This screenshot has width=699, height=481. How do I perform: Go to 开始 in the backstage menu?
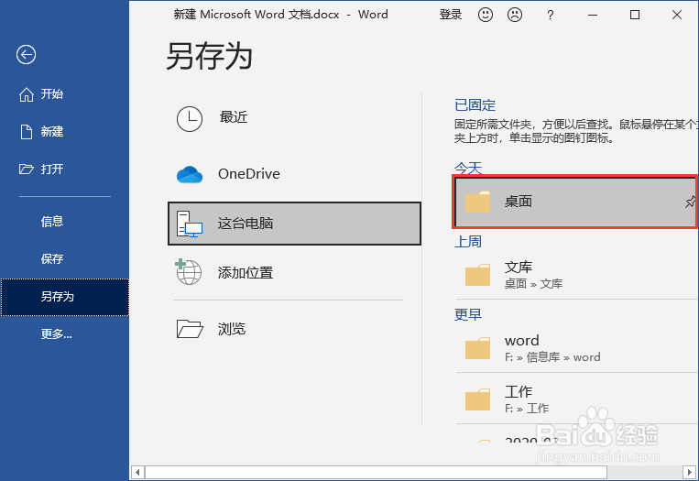tap(65, 94)
